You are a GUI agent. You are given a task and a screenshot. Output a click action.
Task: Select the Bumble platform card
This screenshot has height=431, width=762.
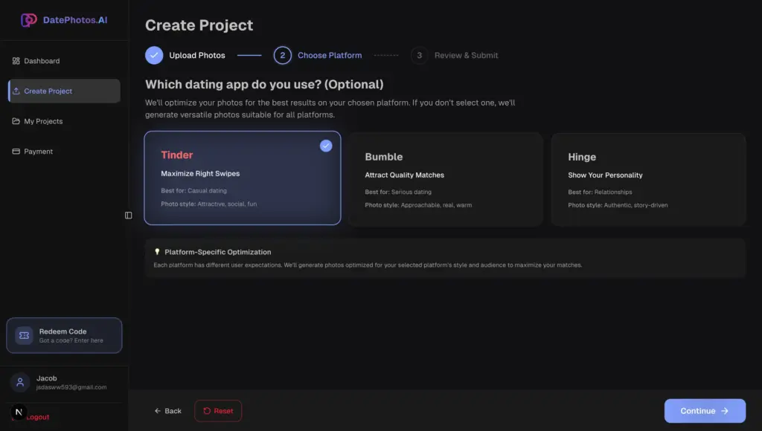pos(445,179)
